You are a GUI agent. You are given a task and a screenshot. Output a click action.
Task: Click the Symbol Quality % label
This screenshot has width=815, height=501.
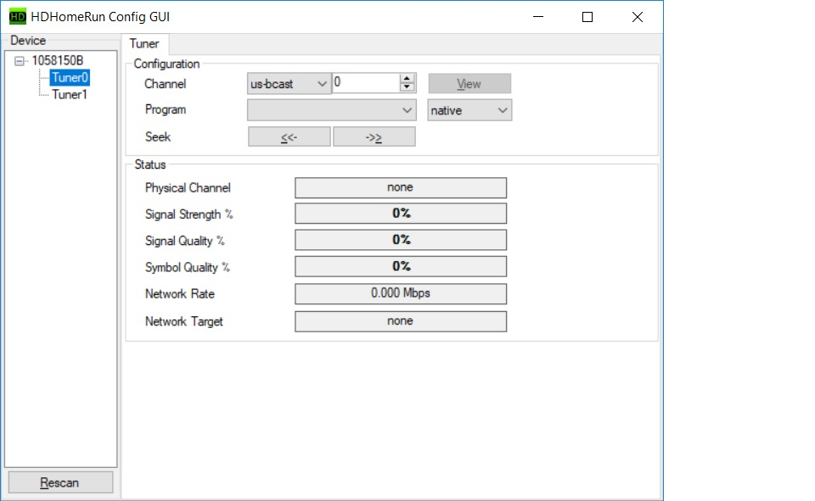(188, 267)
